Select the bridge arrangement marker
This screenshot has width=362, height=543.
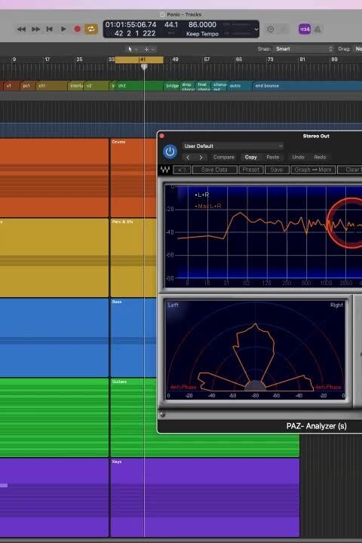pyautogui.click(x=171, y=85)
